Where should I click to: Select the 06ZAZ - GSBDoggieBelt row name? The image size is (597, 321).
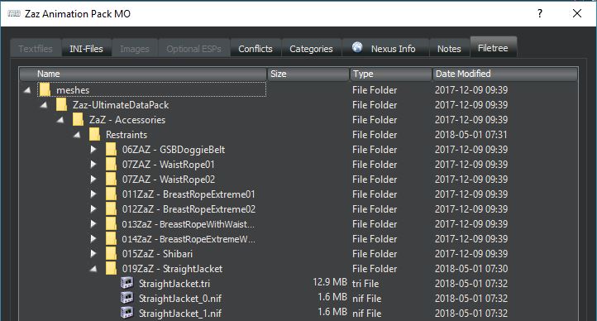tap(174, 150)
